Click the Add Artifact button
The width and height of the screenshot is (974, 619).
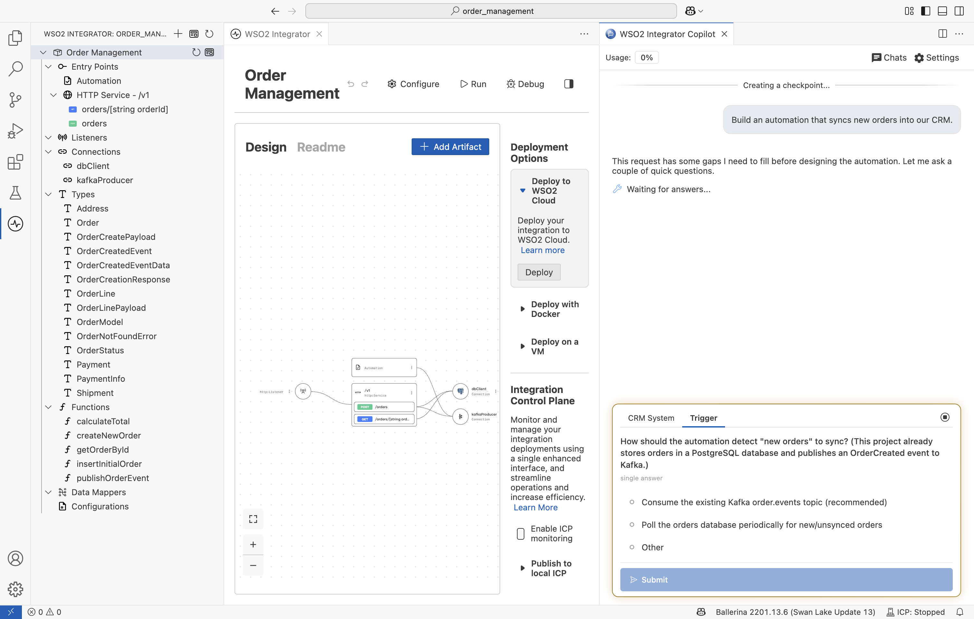pos(450,147)
